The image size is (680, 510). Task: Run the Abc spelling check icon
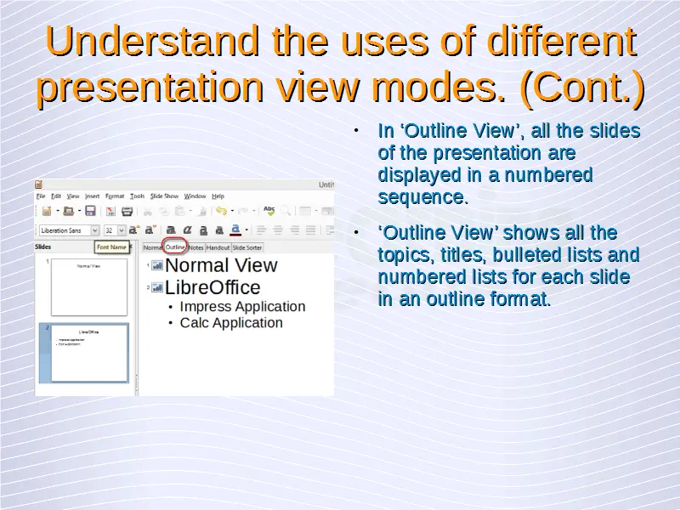[x=269, y=210]
